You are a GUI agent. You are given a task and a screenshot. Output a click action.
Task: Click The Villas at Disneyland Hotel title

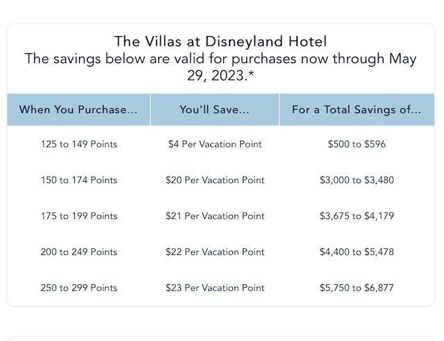click(221, 42)
